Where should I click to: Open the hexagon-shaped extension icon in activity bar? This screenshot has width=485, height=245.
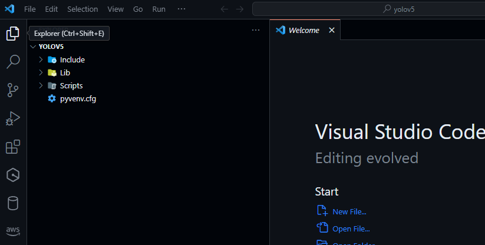tap(13, 175)
